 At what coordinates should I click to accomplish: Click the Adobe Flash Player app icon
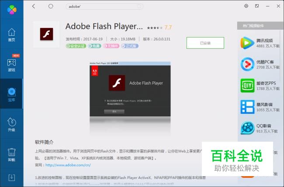[47, 34]
